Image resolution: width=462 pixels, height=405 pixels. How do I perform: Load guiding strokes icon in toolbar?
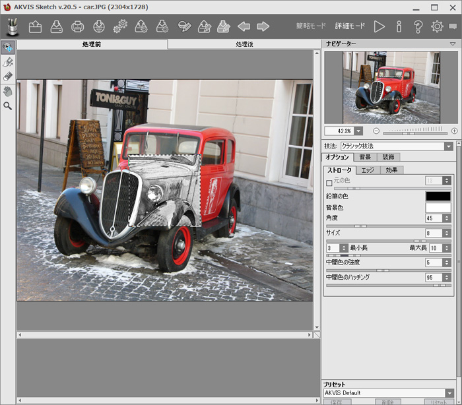pos(205,26)
